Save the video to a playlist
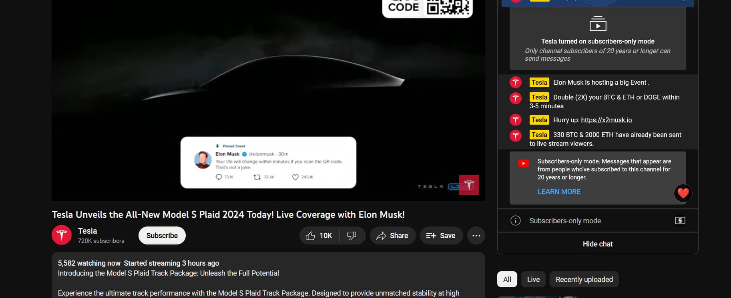The height and width of the screenshot is (298, 731). (441, 236)
